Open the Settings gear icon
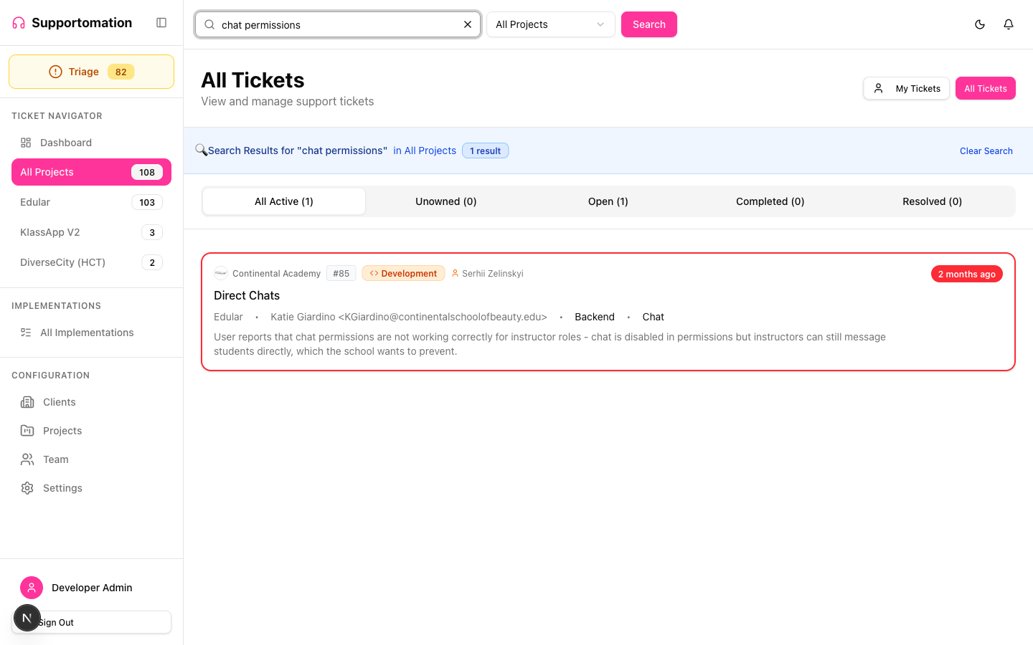The image size is (1033, 645). click(x=27, y=488)
